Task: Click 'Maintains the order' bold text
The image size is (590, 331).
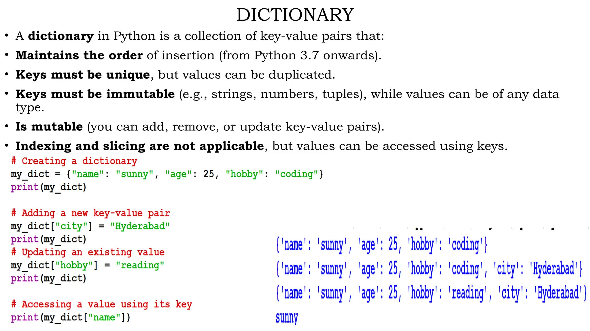Action: coord(79,55)
